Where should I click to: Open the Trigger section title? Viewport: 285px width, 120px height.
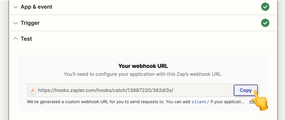(x=30, y=23)
